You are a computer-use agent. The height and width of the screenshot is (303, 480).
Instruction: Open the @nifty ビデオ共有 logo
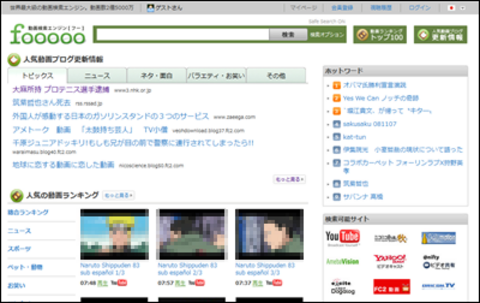pyautogui.click(x=439, y=262)
